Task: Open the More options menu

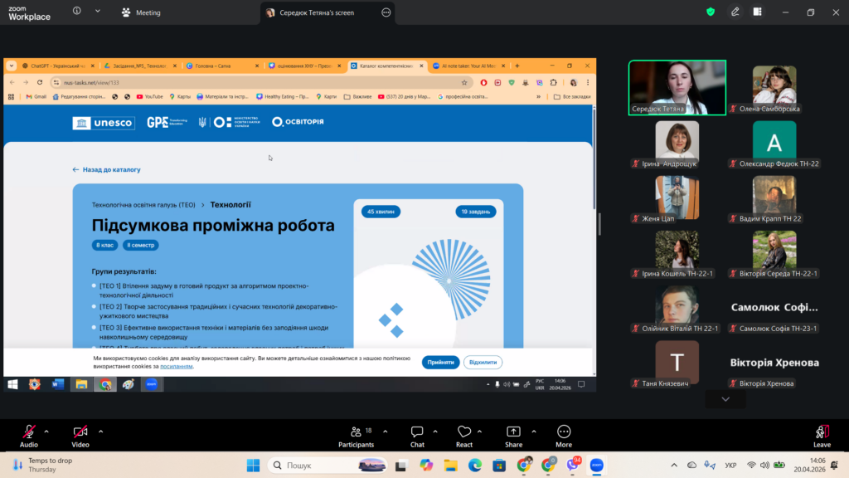Action: coord(564,434)
